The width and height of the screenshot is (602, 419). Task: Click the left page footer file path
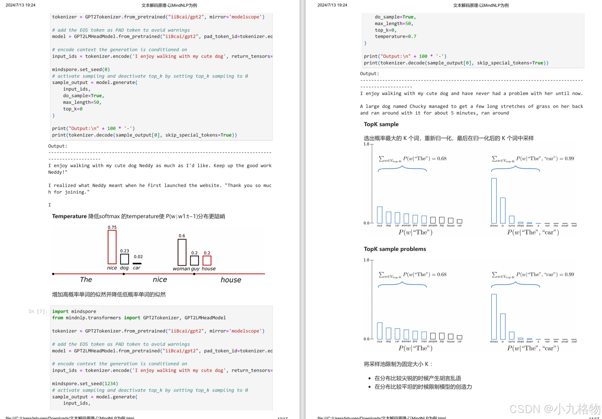(x=70, y=417)
